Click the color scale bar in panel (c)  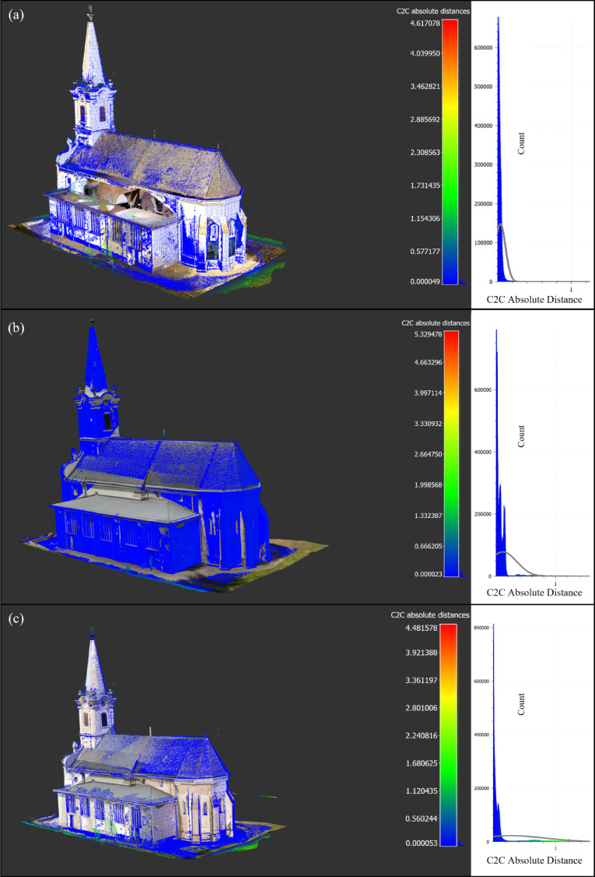[x=449, y=735]
